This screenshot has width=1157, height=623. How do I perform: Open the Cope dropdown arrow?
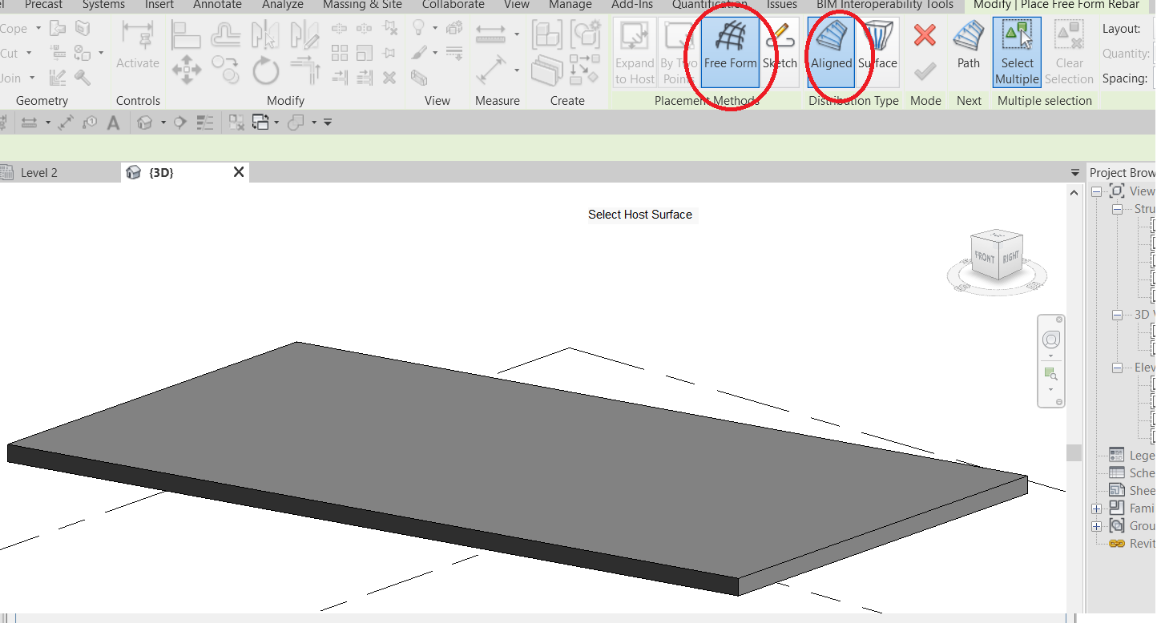point(38,28)
